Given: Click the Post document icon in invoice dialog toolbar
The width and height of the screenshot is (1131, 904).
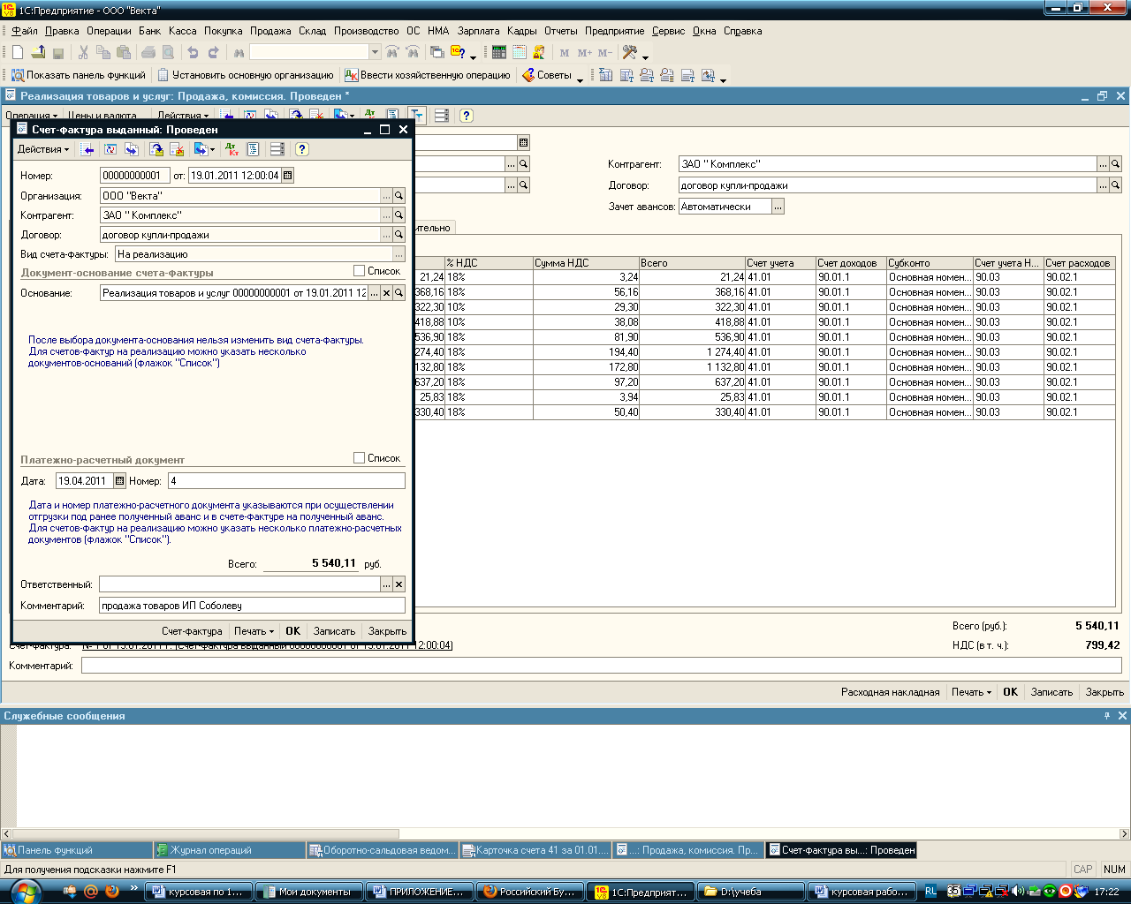Looking at the screenshot, I should [x=156, y=149].
